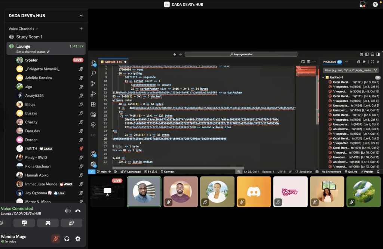Join the Study Room 1 voice channel
The image size is (383, 249).
[29, 37]
